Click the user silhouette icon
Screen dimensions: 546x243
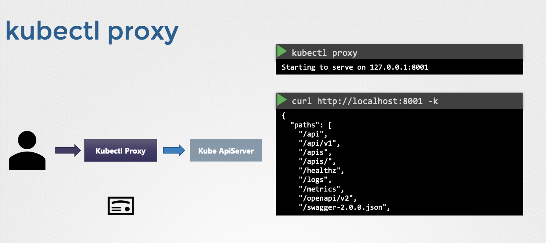(27, 151)
